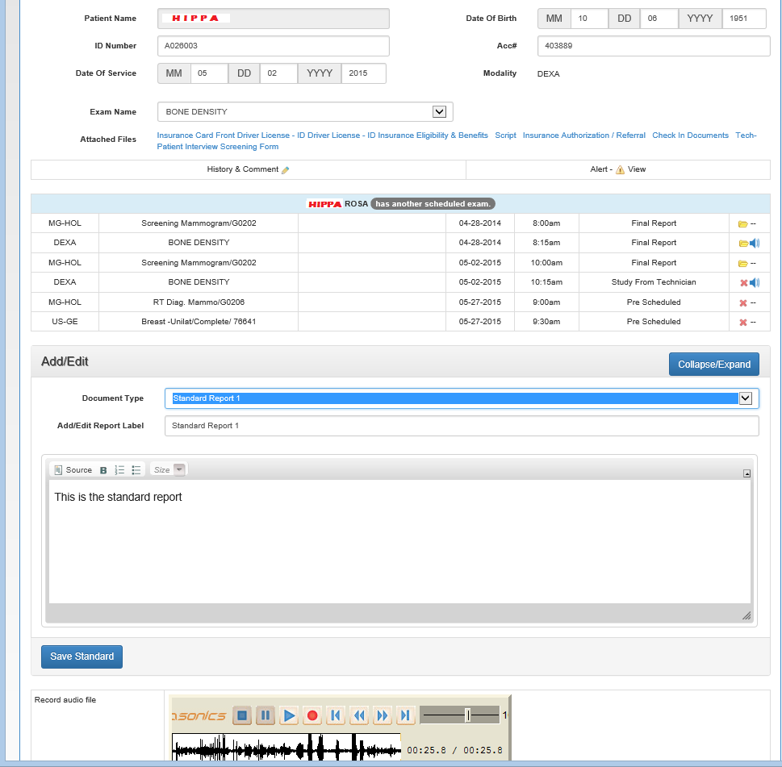Open the Exam Name dropdown
782x767 pixels.
point(439,112)
